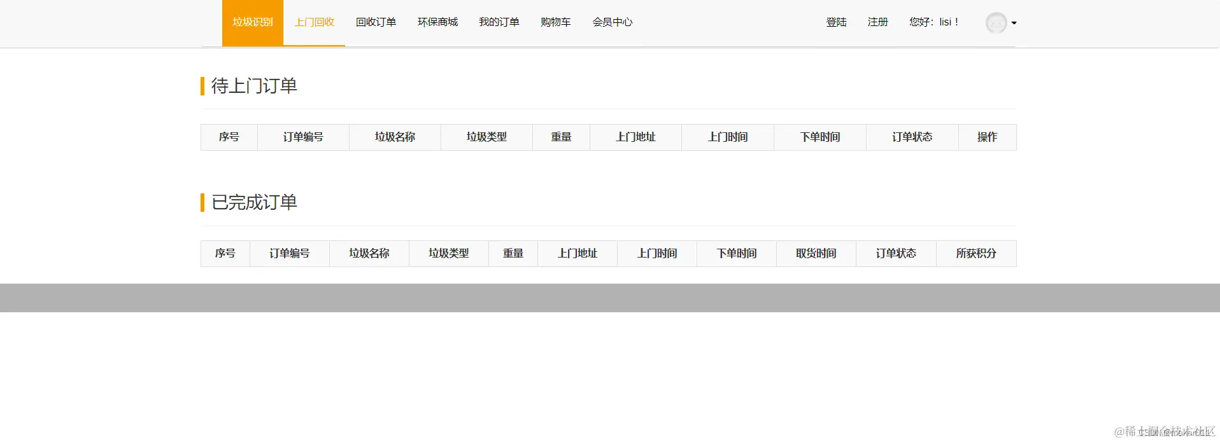This screenshot has width=1220, height=442.
Task: Click the 待上门订单 section heading
Action: (x=254, y=86)
